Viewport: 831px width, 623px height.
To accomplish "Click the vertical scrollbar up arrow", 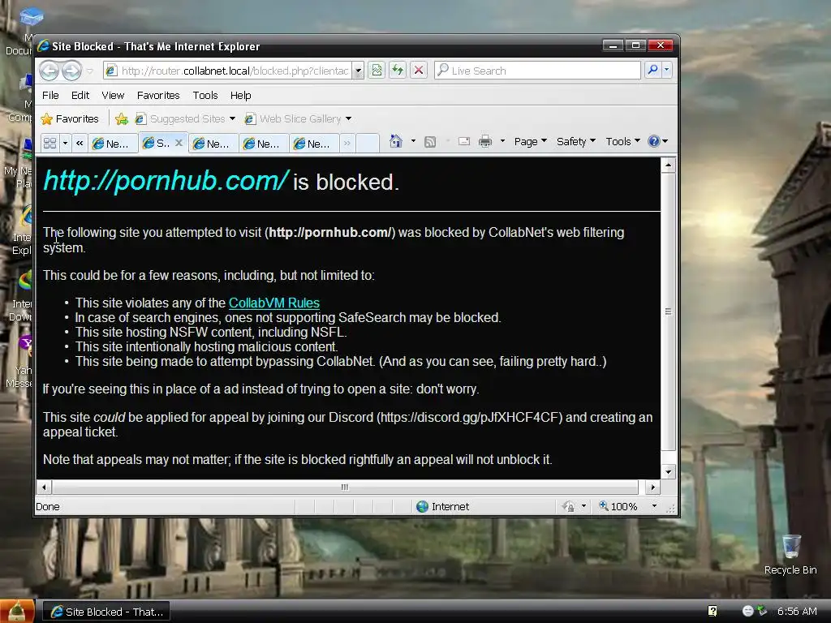I will pyautogui.click(x=669, y=165).
